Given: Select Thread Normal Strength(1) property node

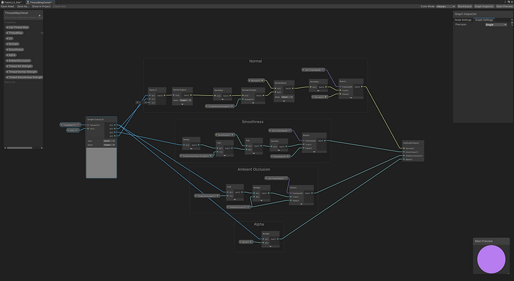Looking at the screenshot, I should coord(220,106).
